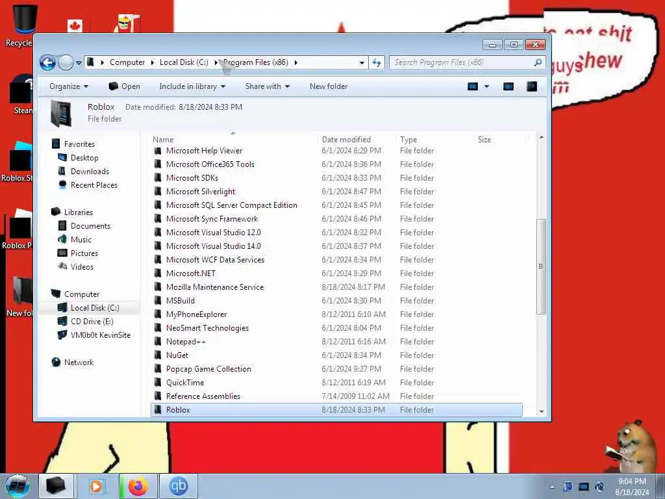This screenshot has height=499, width=665.
Task: Toggle the preview pane icon
Action: click(x=508, y=86)
